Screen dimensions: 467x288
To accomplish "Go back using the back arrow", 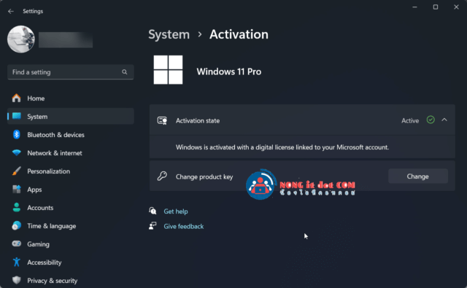I will tap(11, 12).
